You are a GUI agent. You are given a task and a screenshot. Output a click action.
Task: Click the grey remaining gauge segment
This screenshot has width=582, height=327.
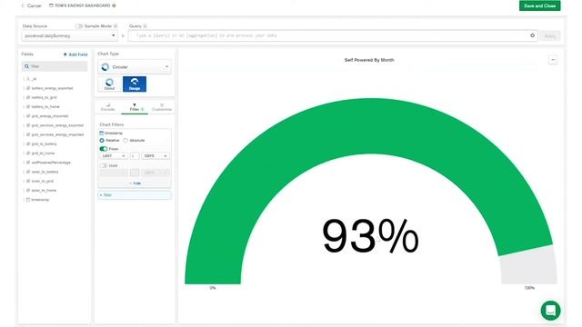click(529, 265)
